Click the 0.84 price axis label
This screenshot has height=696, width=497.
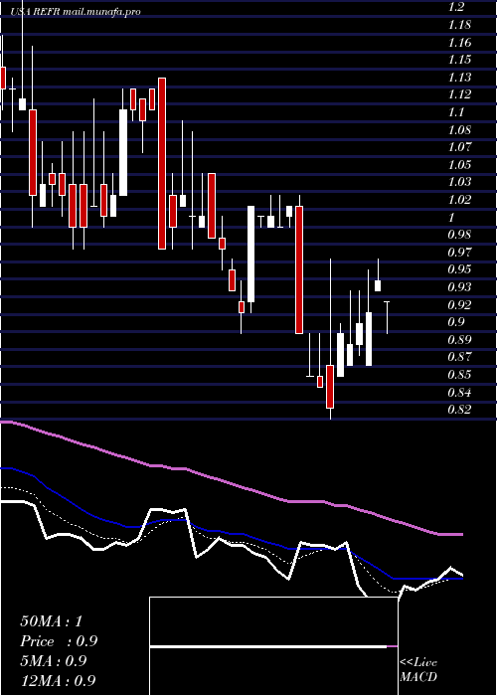pos(459,392)
